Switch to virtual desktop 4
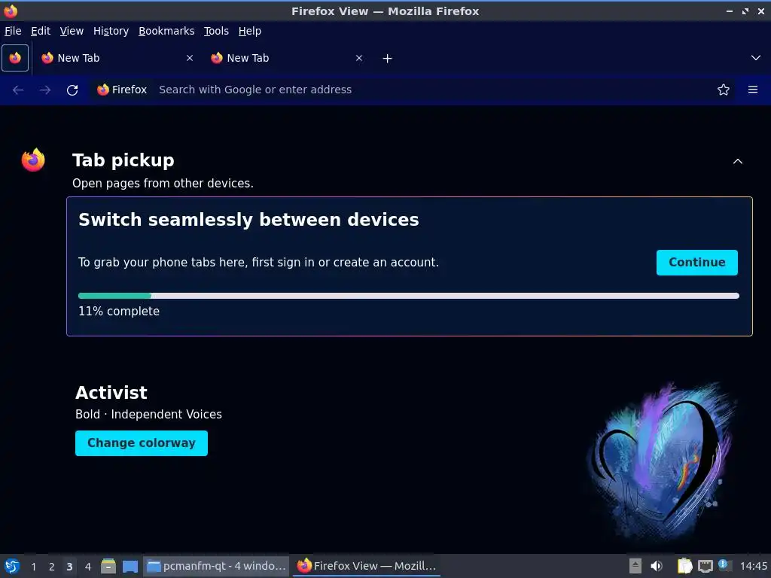The height and width of the screenshot is (578, 771). (88, 567)
